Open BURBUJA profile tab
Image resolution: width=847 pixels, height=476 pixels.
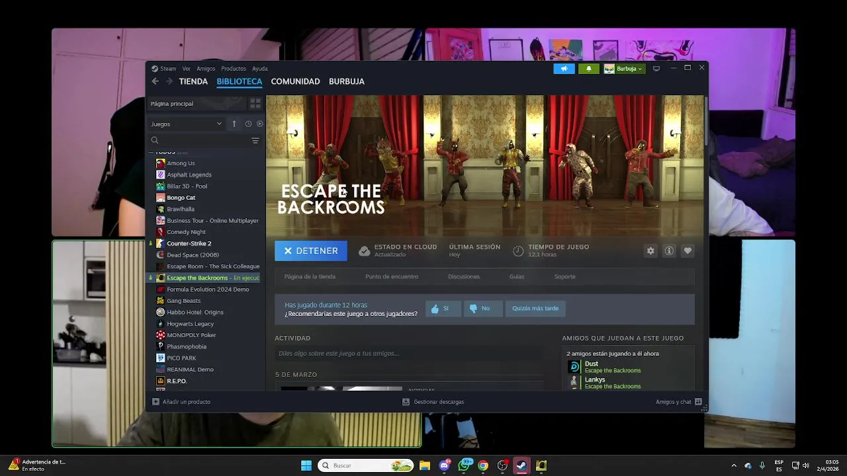coord(347,81)
